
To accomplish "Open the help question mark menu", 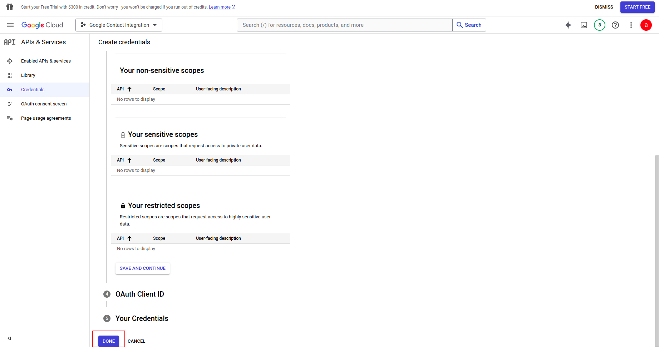I will coord(615,25).
